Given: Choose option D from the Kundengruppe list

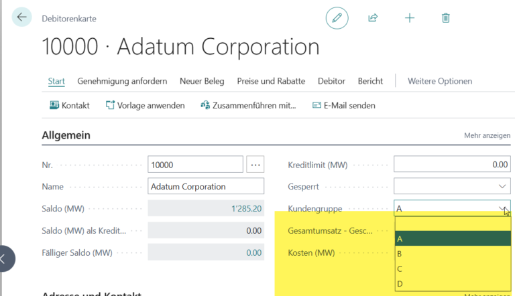Looking at the screenshot, I should pos(400,284).
